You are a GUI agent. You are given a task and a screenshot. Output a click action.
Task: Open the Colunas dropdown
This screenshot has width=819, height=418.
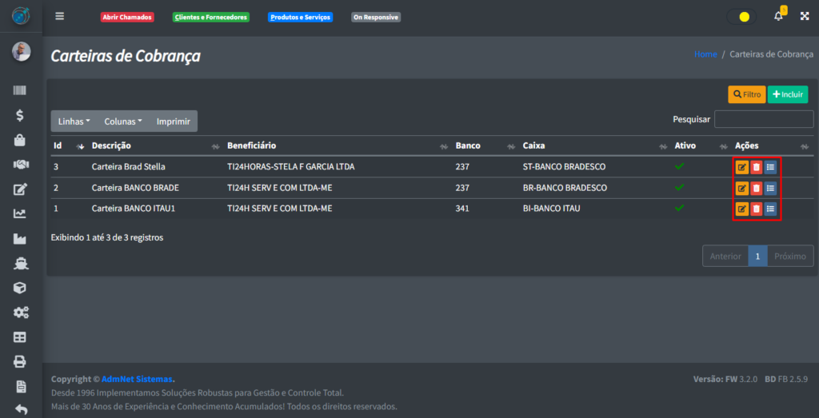tap(123, 121)
